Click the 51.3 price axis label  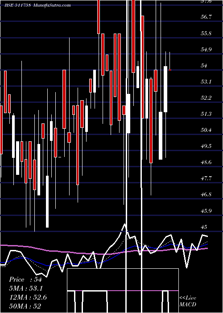coord(207,114)
